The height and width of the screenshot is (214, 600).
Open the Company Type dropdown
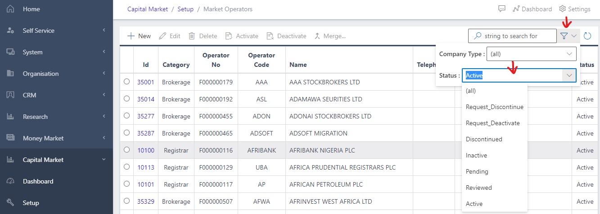(532, 54)
